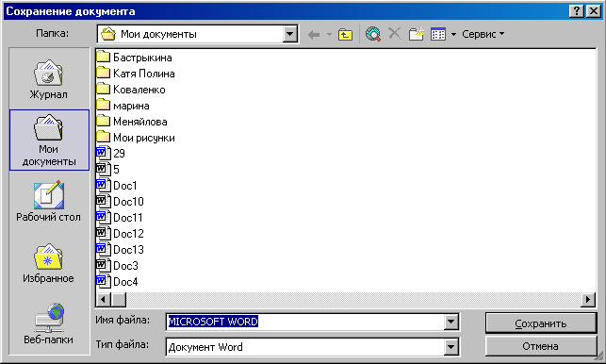
Task: Select the document named 29
Action: [x=110, y=154]
